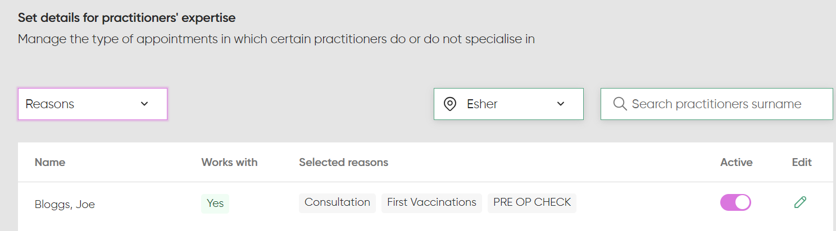Click the green Yes badge under Works with

[215, 203]
